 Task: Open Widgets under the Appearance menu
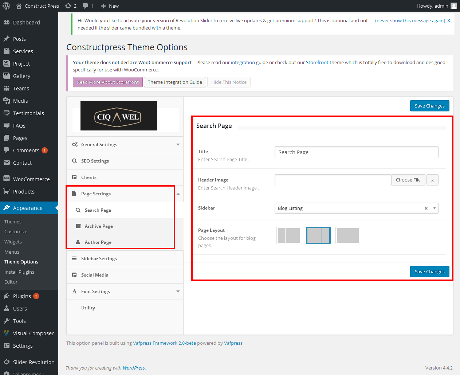pyautogui.click(x=13, y=242)
